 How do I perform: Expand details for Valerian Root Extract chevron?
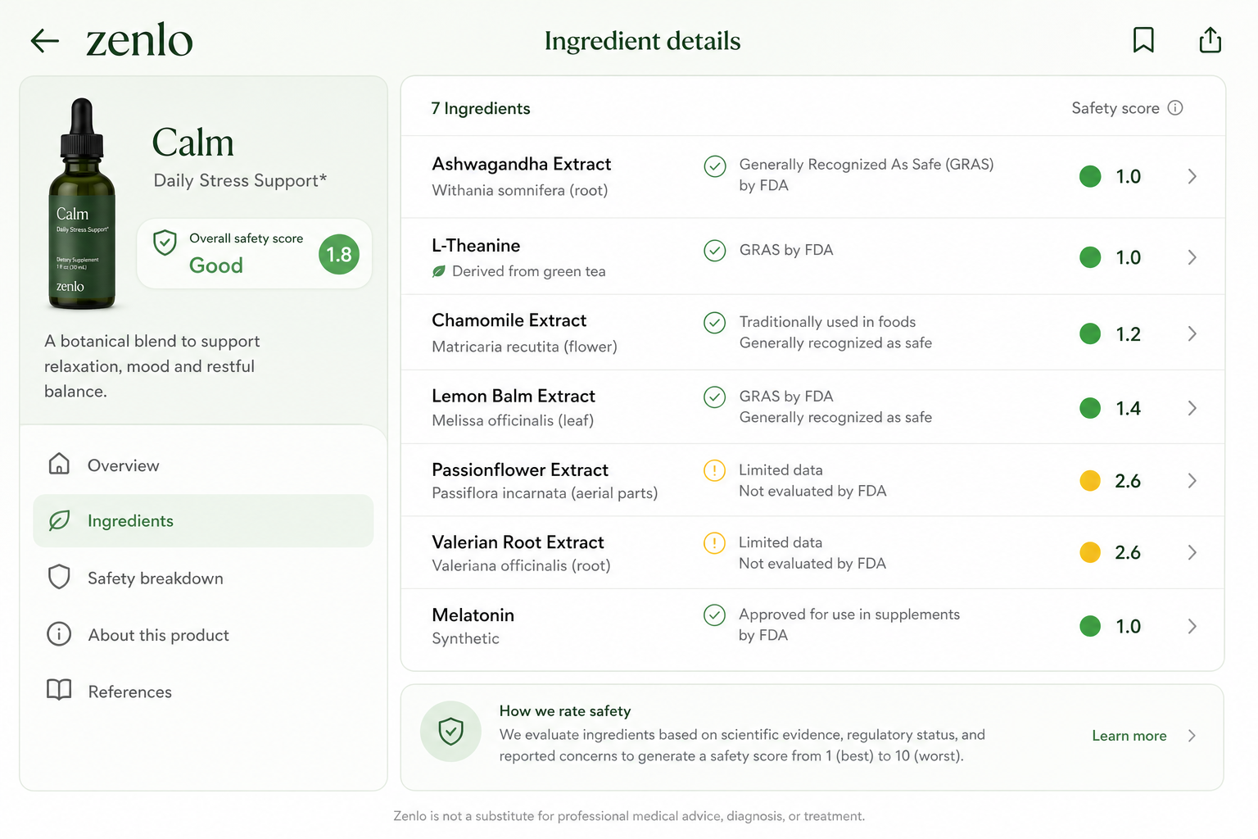(1192, 552)
